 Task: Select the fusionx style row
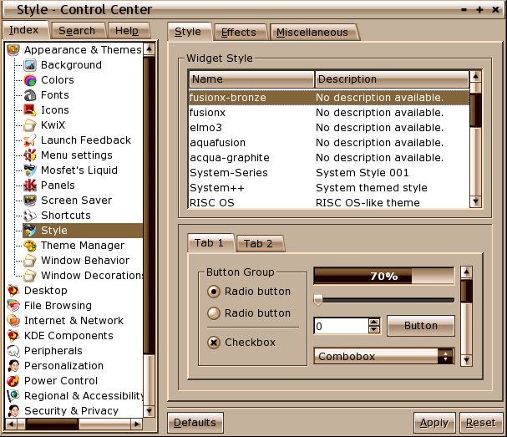point(328,113)
